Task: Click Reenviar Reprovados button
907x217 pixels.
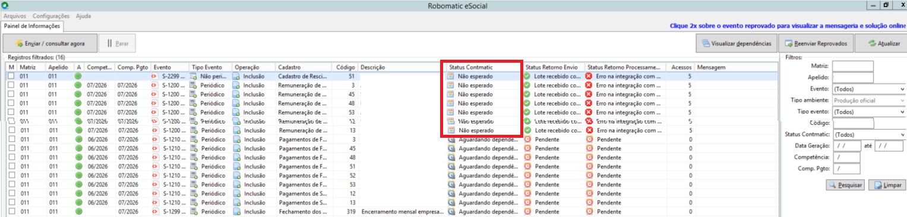Action: [816, 43]
